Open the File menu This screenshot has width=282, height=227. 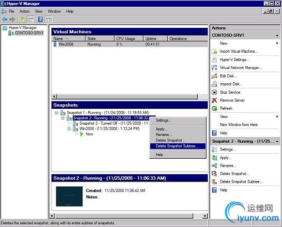click(x=12, y=11)
